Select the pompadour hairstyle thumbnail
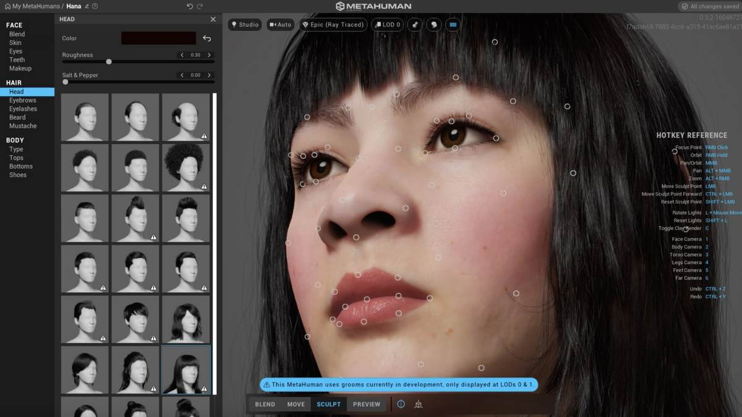Viewport: 742px width, 417px height. coord(185,218)
